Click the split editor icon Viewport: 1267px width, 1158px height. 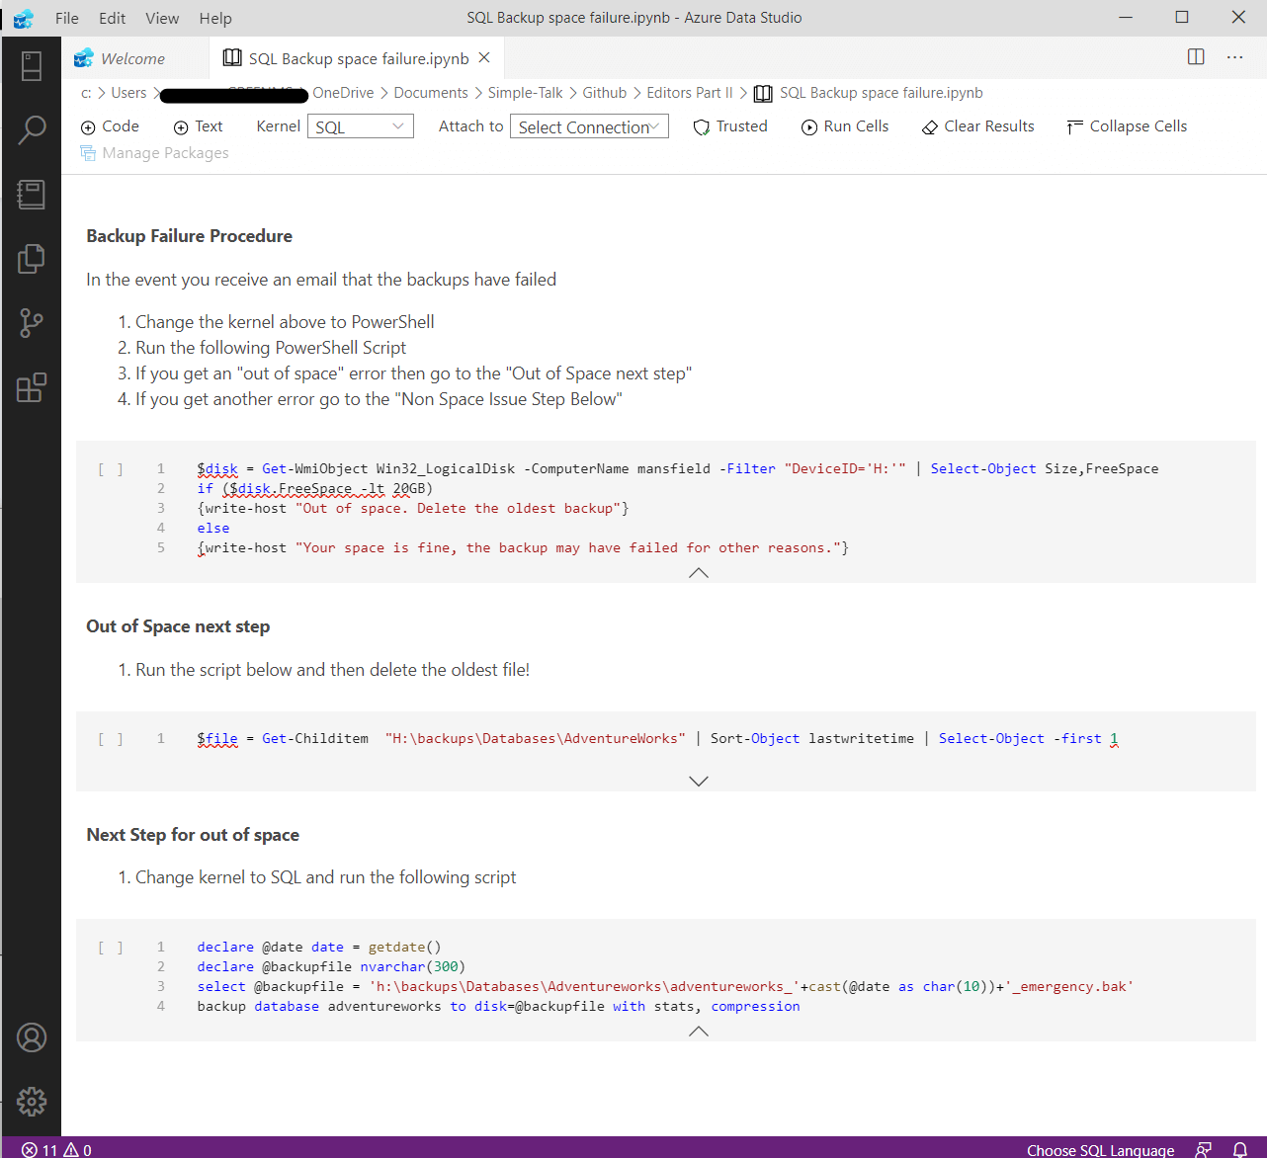click(1196, 57)
